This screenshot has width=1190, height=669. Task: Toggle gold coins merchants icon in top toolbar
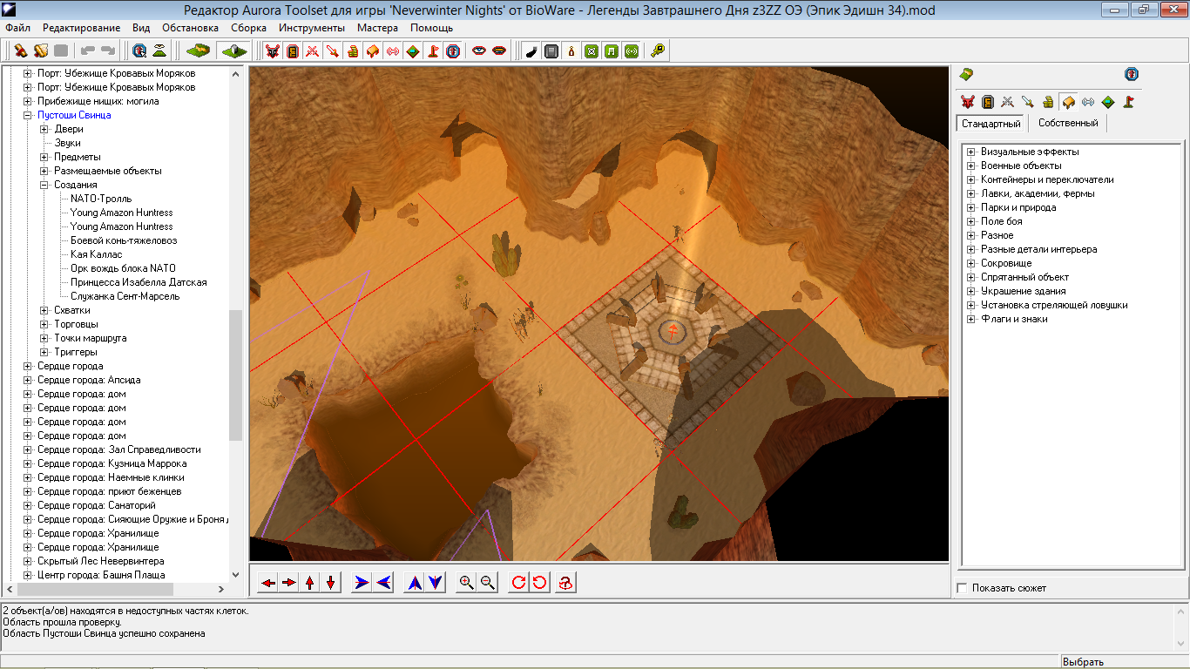(352, 51)
